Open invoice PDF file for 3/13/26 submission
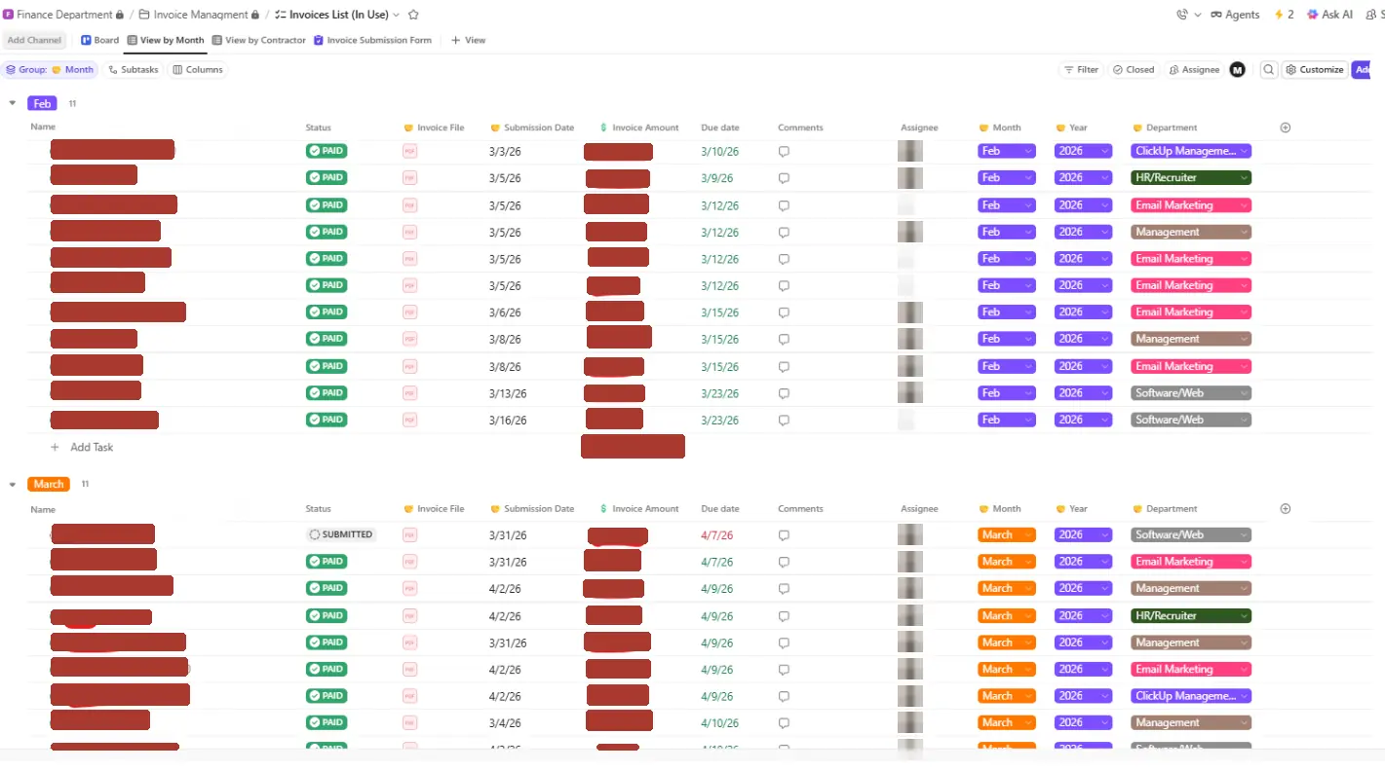This screenshot has width=1385, height=771. 409,393
